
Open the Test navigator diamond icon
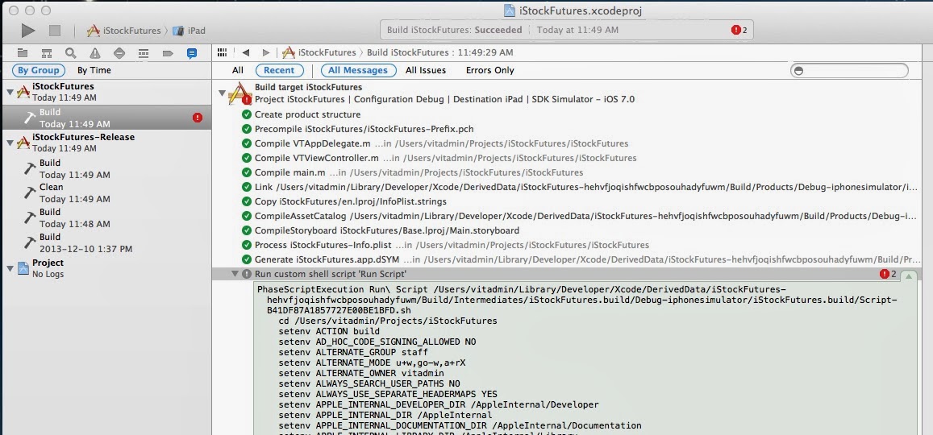119,53
